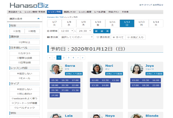Select お気に入り display format radio
Screen dimensions: 173x118
(x=128, y=37)
